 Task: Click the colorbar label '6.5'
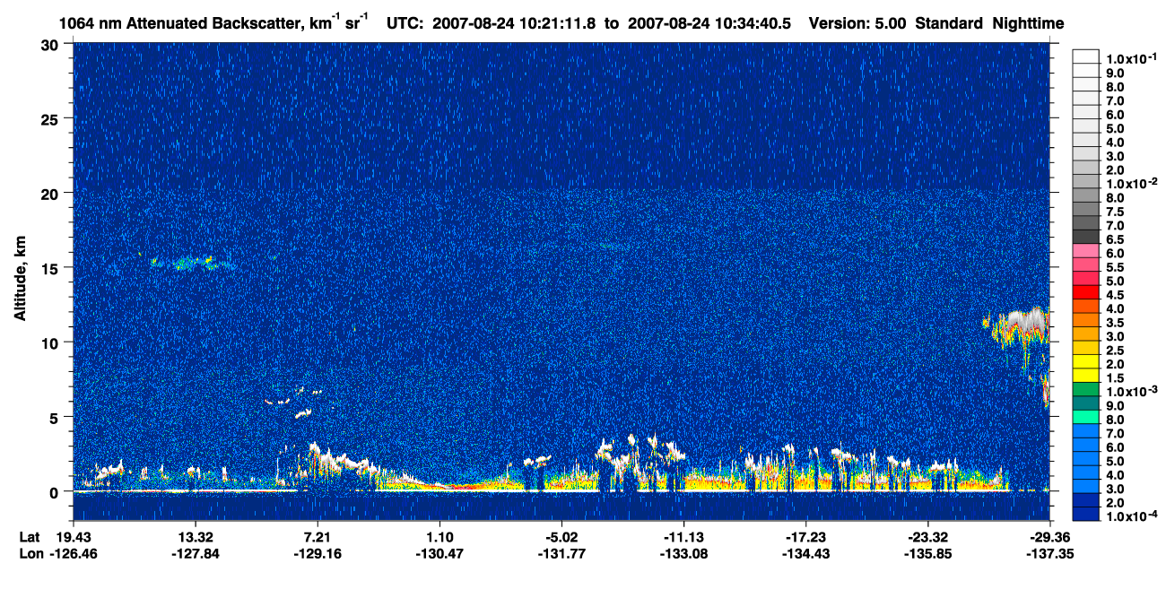[x=1115, y=239]
